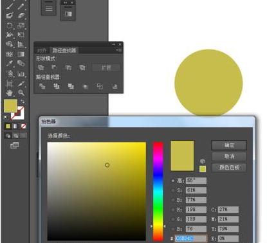This screenshot has height=243, width=267.
Task: Select the Saturation (S) radio button
Action: pyautogui.click(x=172, y=190)
